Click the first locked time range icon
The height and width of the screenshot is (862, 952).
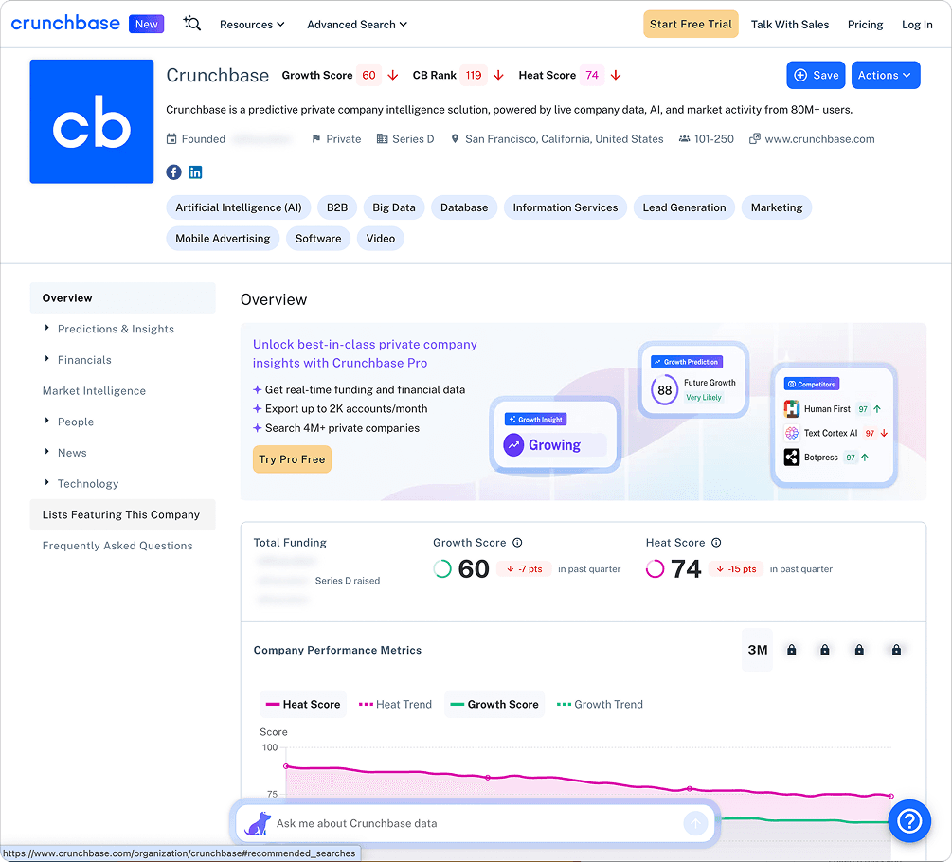point(791,650)
